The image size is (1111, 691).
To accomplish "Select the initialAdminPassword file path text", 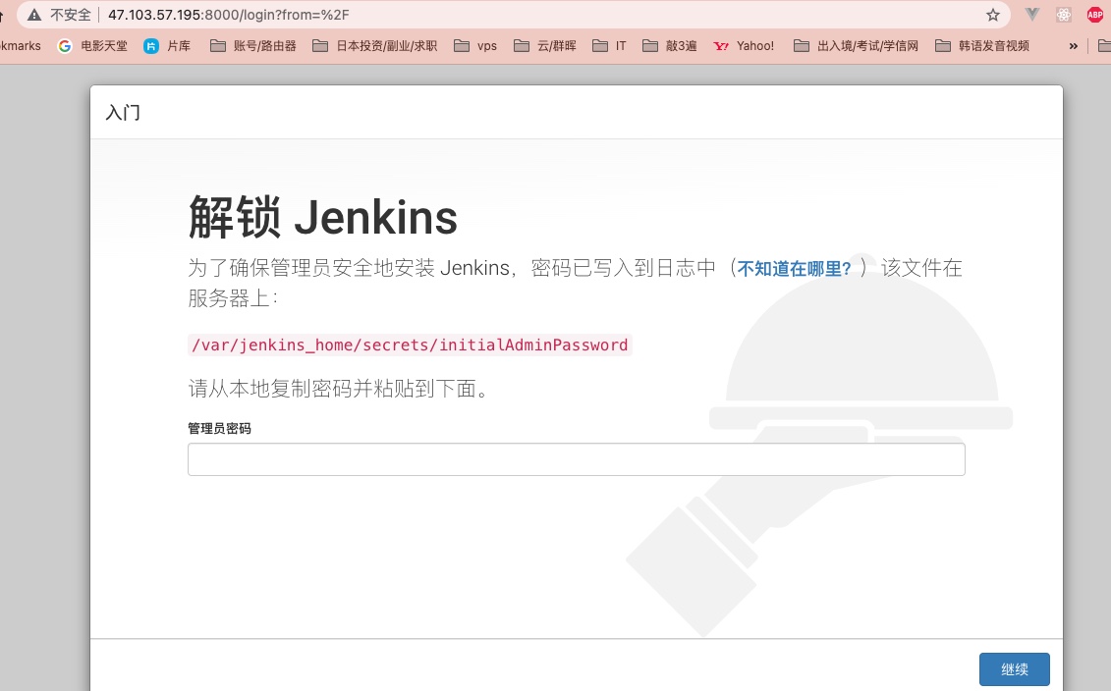I will 410,345.
